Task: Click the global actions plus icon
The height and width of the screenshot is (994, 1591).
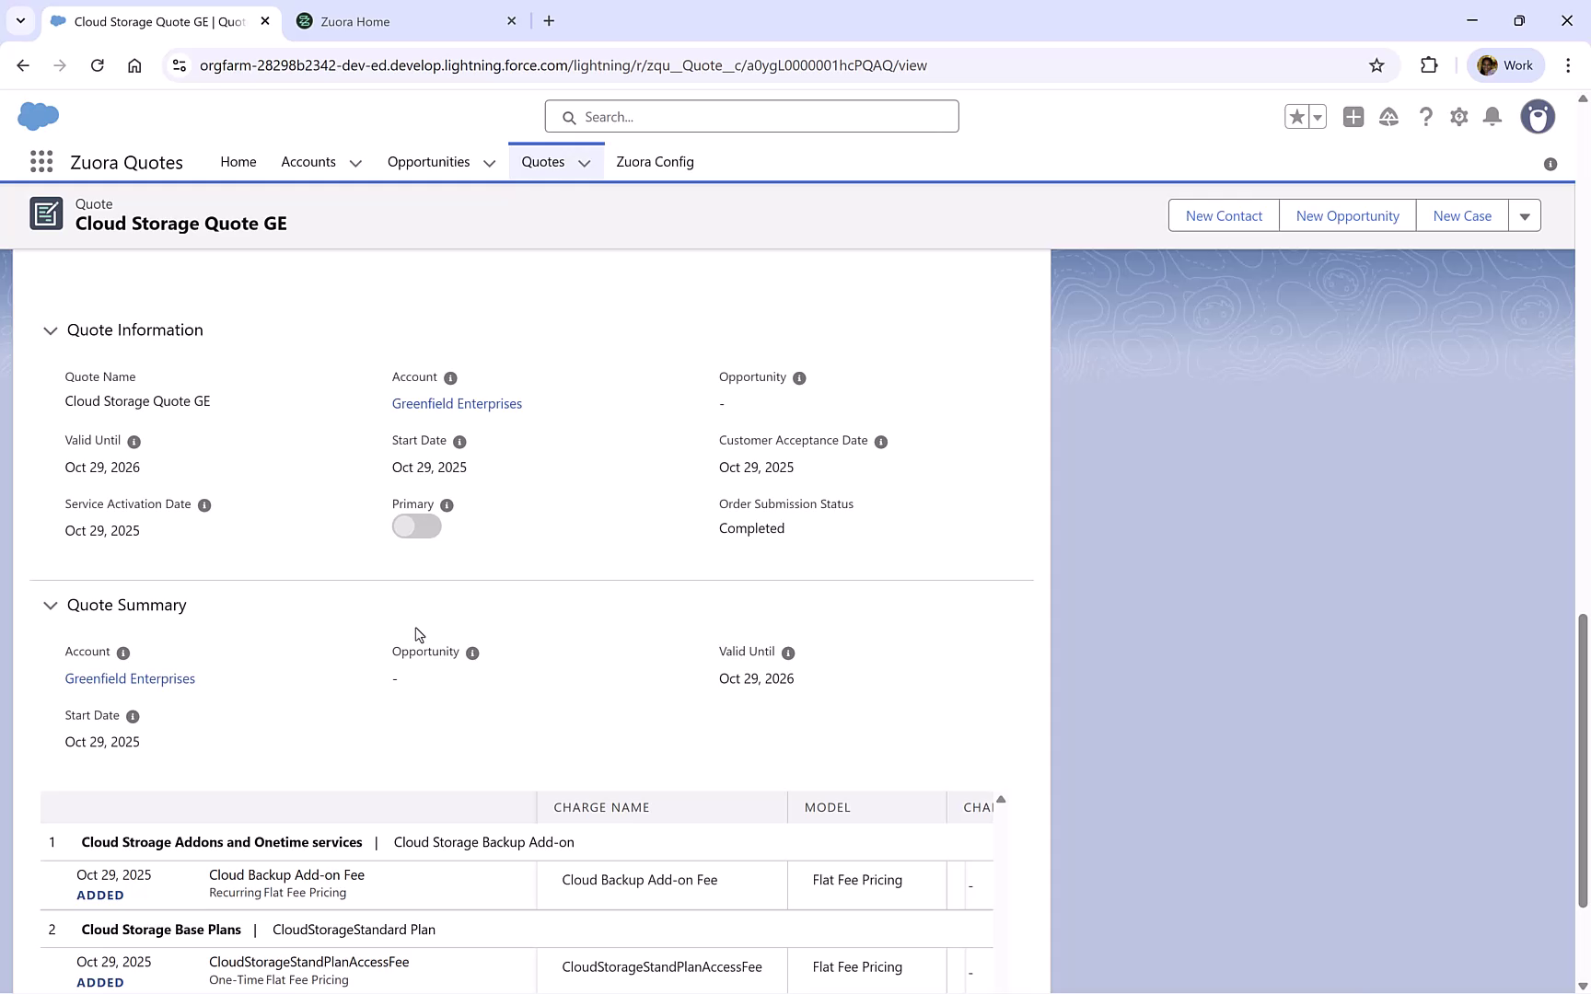Action: coord(1353,117)
